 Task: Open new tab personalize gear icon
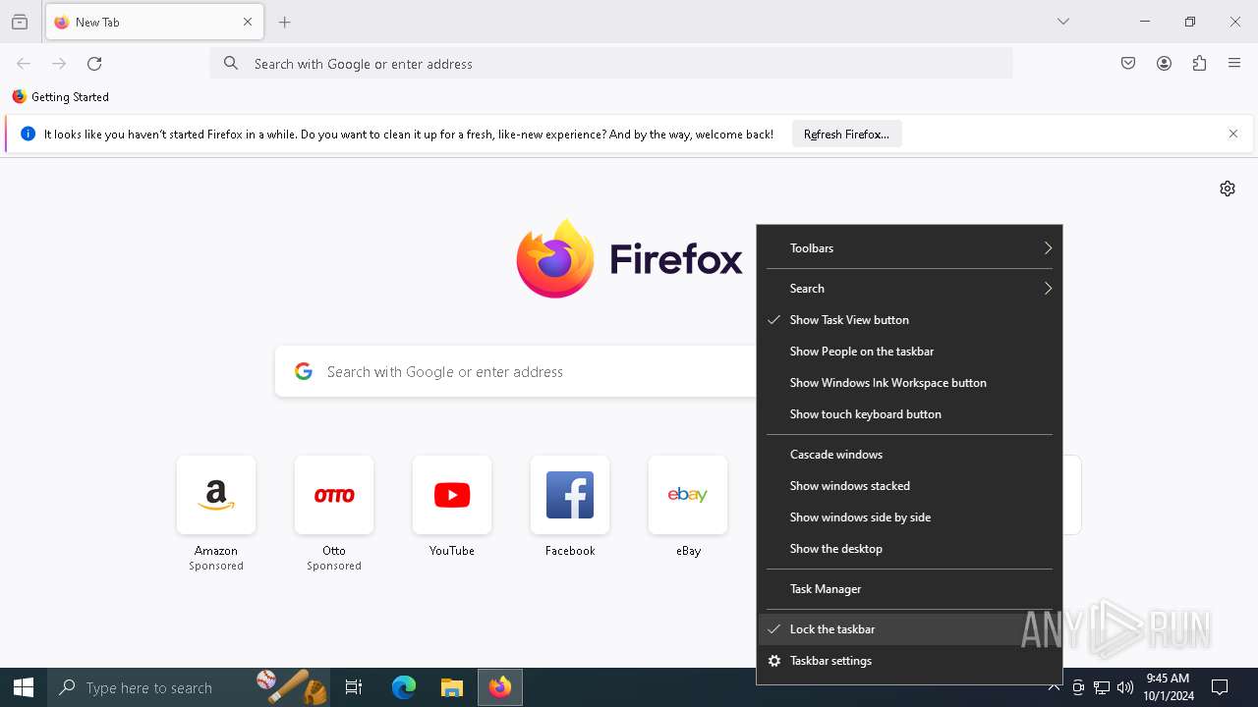pos(1228,189)
